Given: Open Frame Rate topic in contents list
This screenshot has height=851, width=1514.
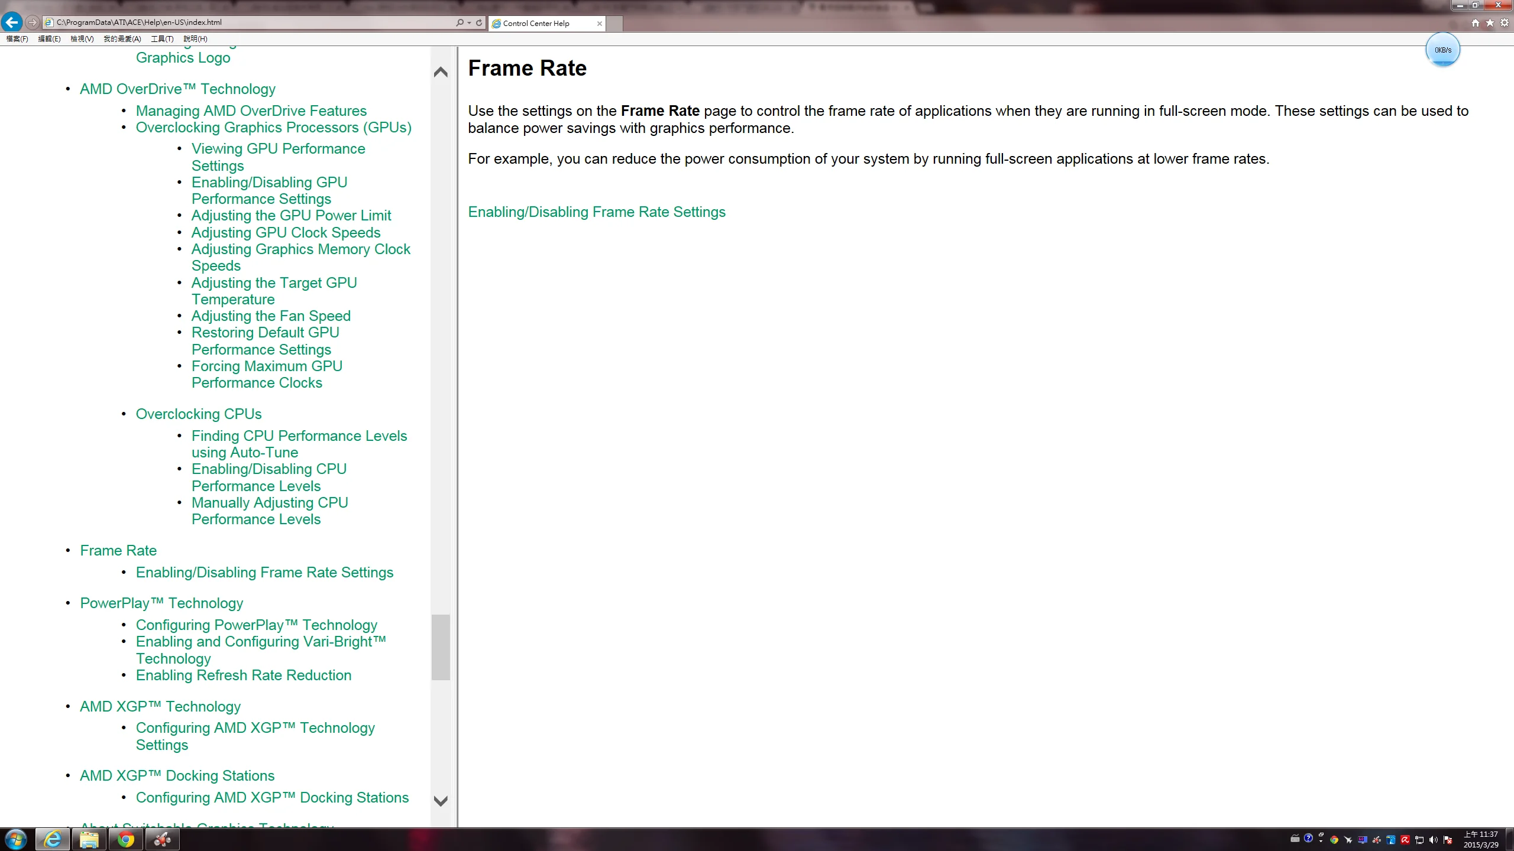Looking at the screenshot, I should (118, 550).
